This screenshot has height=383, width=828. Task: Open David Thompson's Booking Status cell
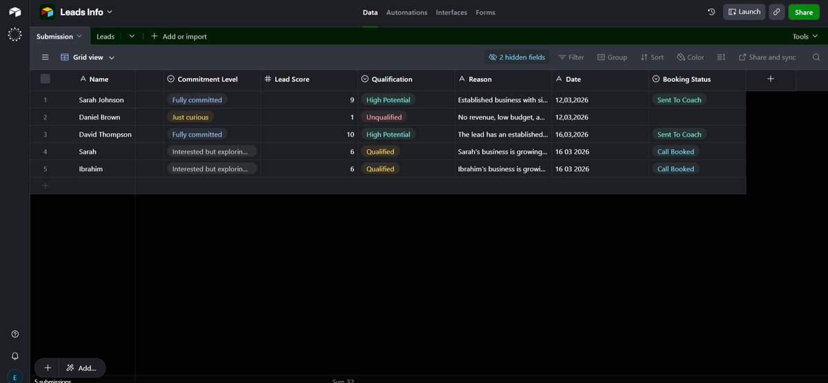[x=698, y=134]
